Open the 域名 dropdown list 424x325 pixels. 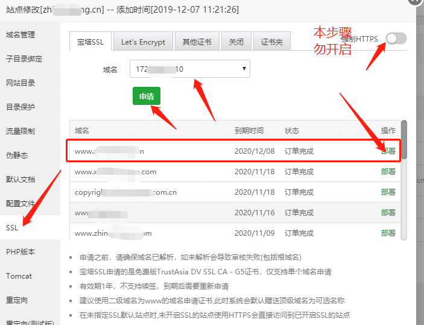(x=190, y=69)
